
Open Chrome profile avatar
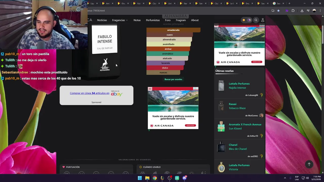314,11
